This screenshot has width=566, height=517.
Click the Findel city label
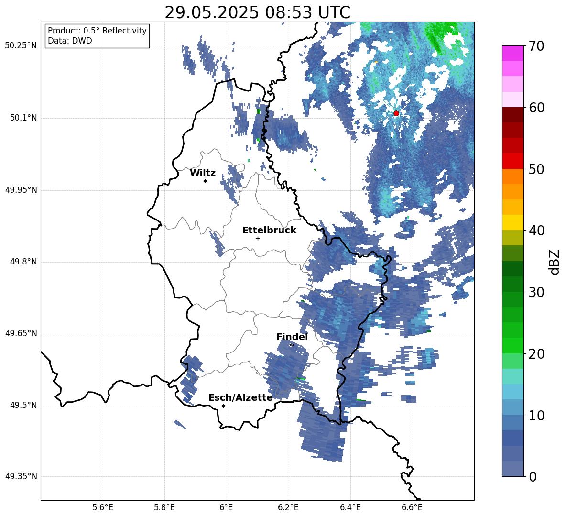click(292, 337)
